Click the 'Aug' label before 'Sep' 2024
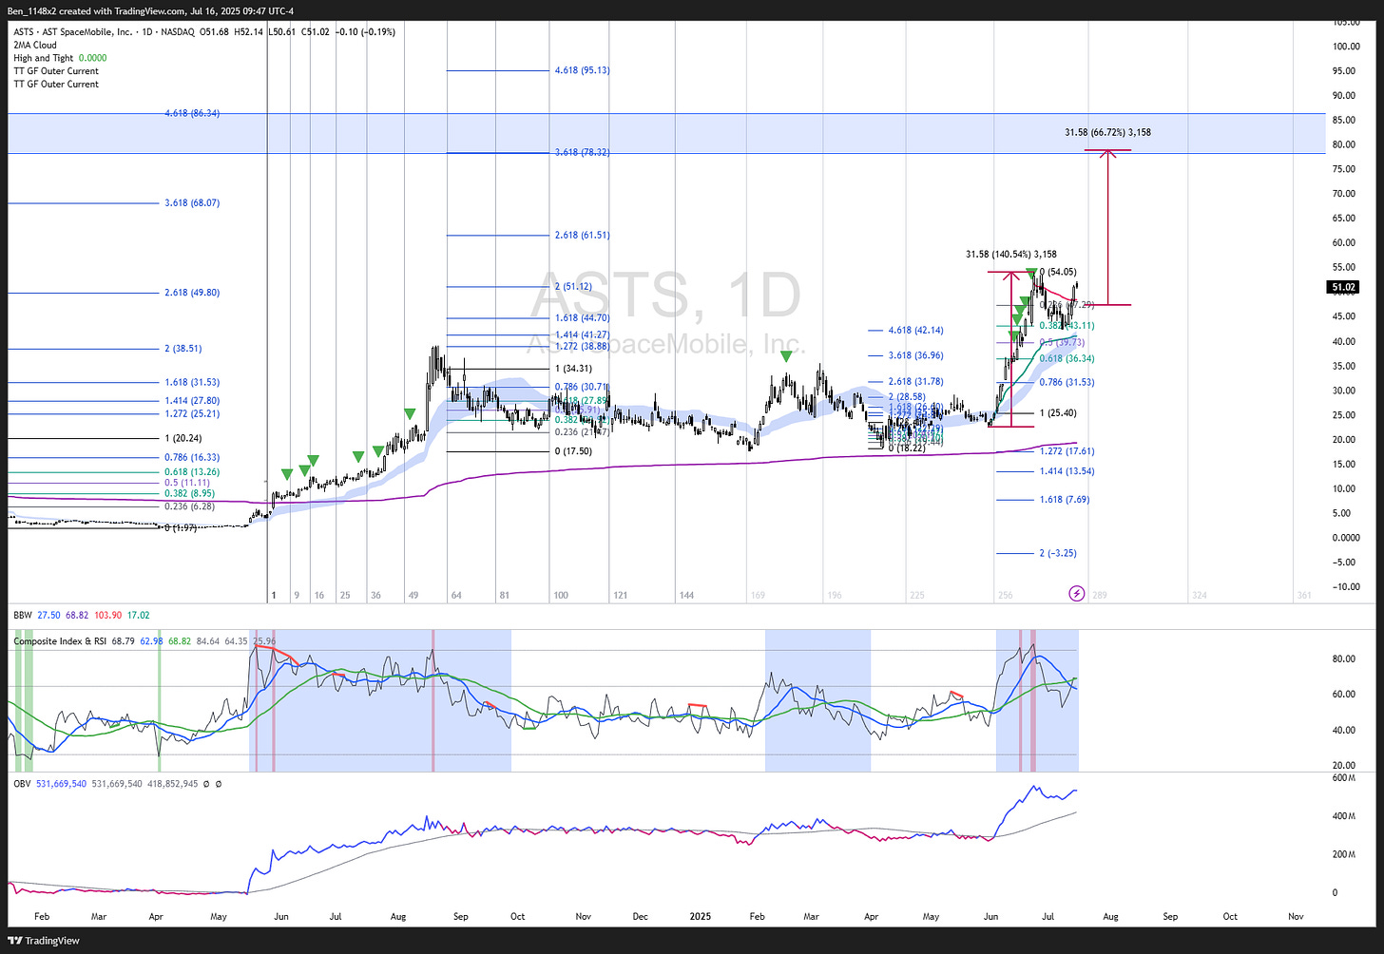Viewport: 1384px width, 954px height. (398, 917)
